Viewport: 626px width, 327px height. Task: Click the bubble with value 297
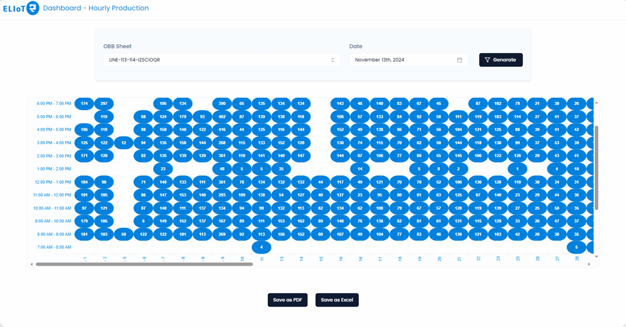tap(104, 104)
